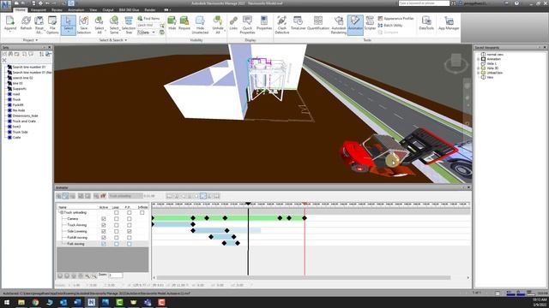The width and height of the screenshot is (549, 308).
Task: Toggle Quick Properties
Action: point(247,25)
